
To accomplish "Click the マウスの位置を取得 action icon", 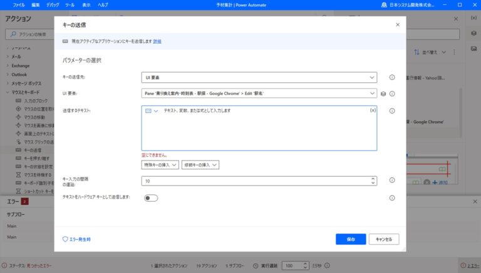I will coord(18,109).
